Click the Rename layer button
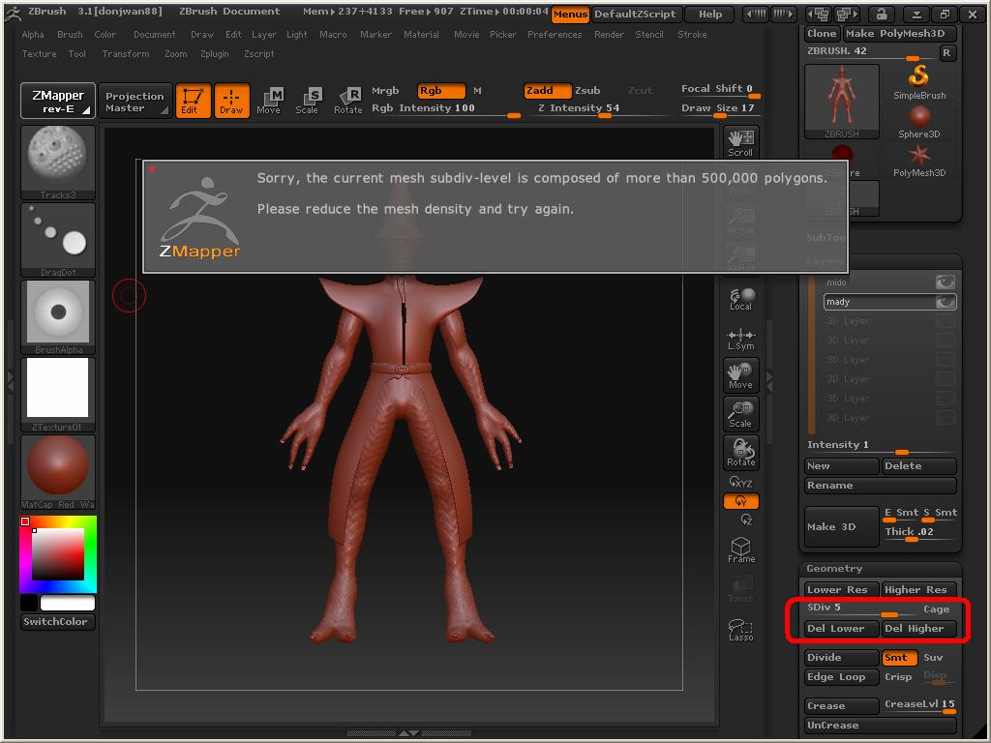The width and height of the screenshot is (991, 743). click(881, 486)
